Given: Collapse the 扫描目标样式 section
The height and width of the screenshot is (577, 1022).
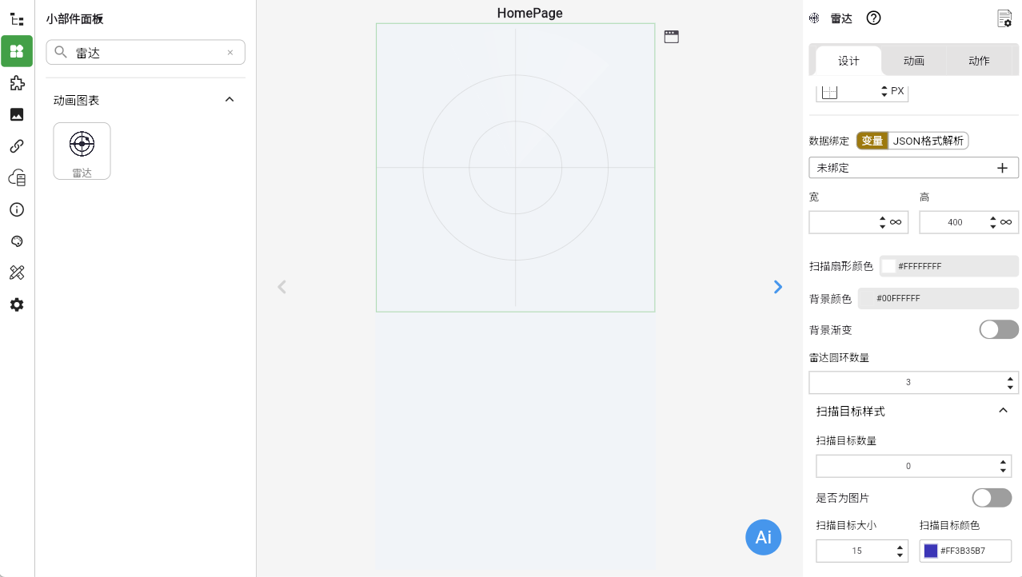Looking at the screenshot, I should click(1003, 411).
